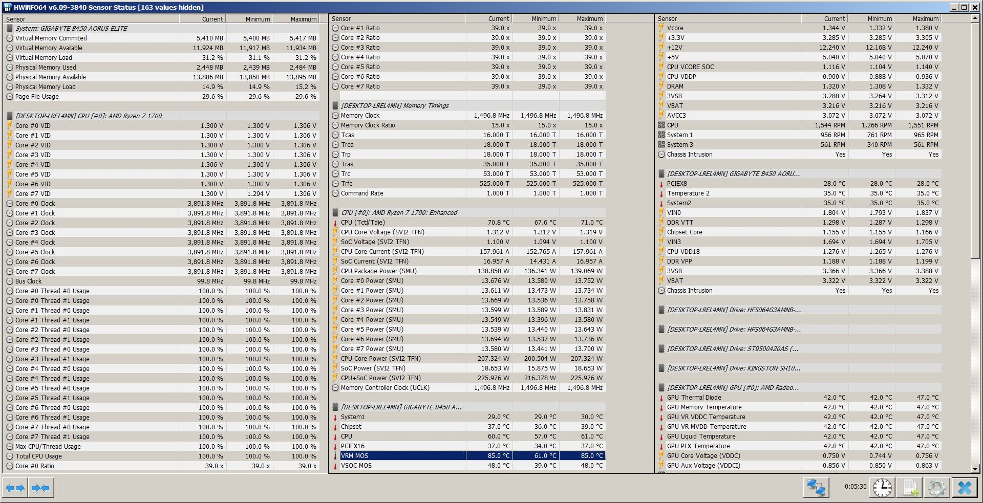Select the AMD Ryzen 7 1700 CPU group header
983x503 pixels.
click(x=88, y=116)
